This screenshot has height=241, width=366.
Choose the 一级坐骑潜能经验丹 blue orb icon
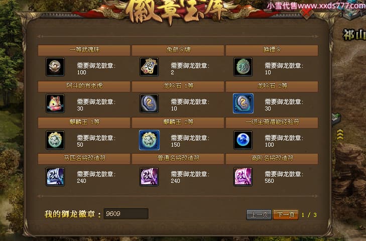pos(243,140)
